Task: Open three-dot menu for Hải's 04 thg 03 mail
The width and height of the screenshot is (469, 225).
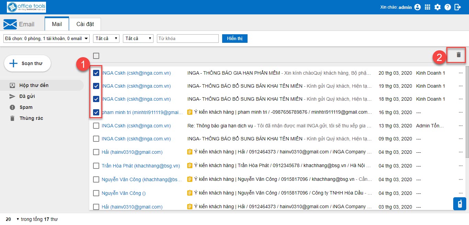Action: [x=460, y=152]
